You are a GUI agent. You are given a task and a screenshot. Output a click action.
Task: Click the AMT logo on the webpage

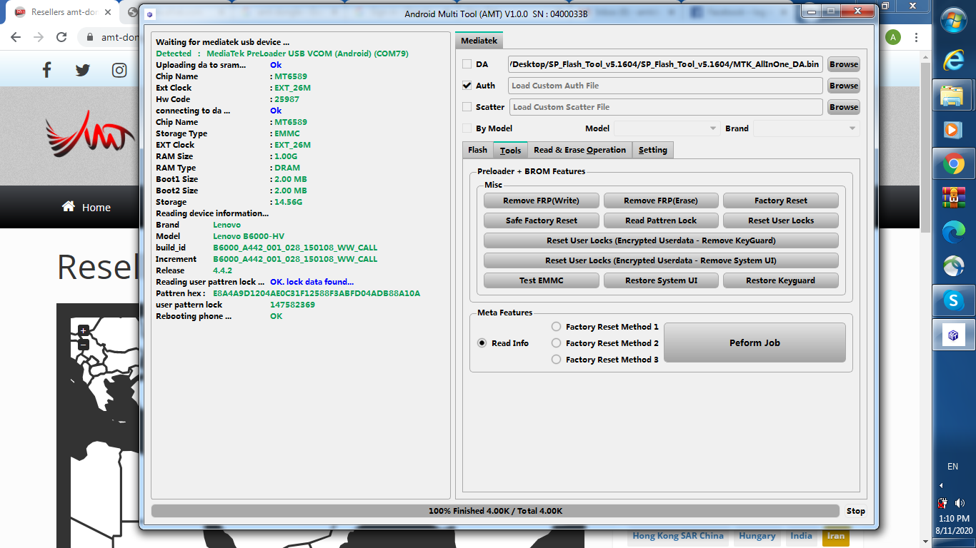[x=89, y=133]
